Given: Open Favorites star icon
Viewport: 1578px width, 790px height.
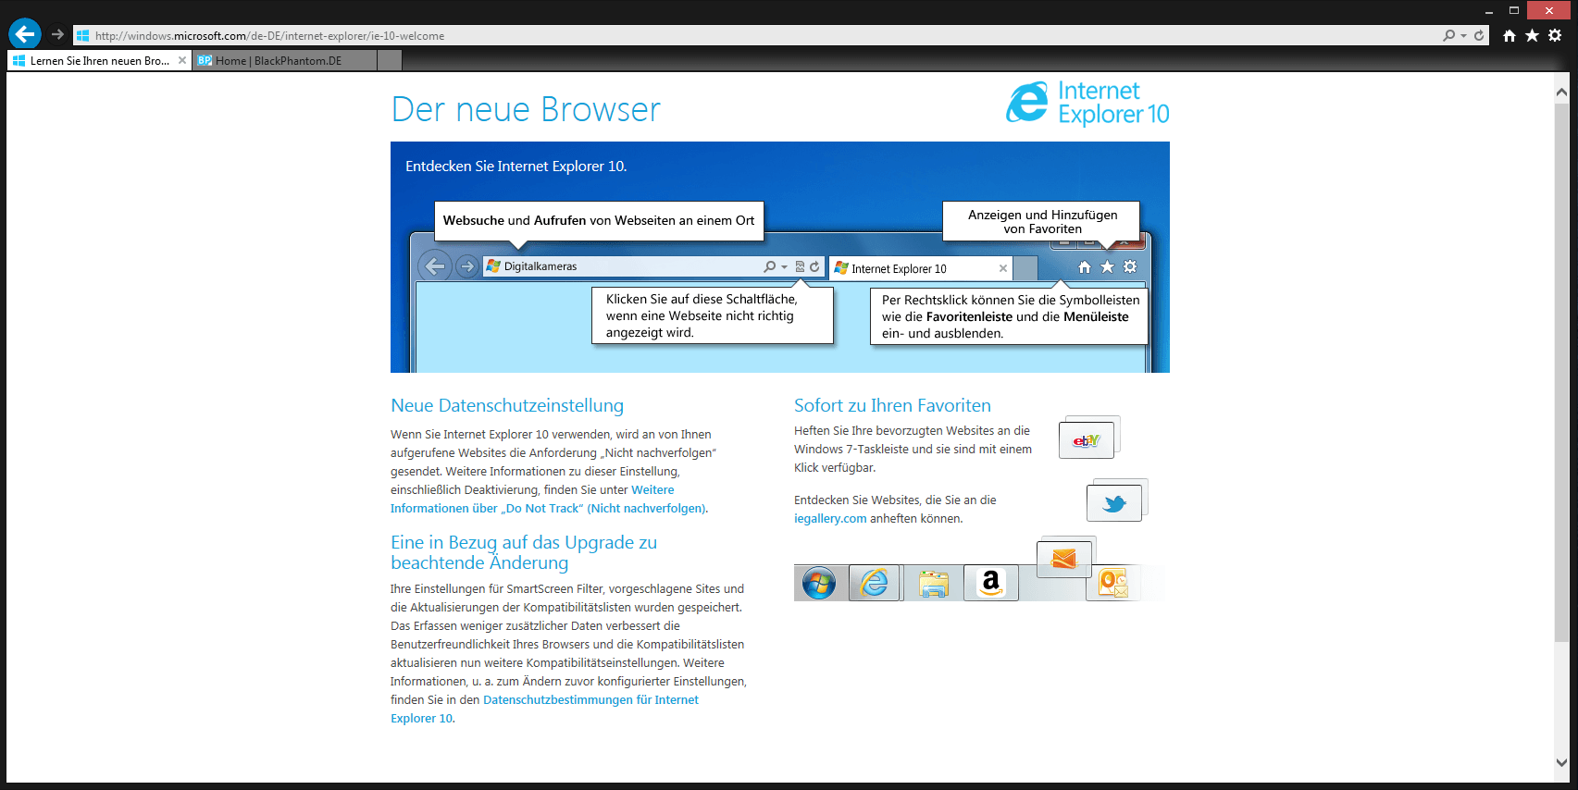Looking at the screenshot, I should pos(1532,35).
